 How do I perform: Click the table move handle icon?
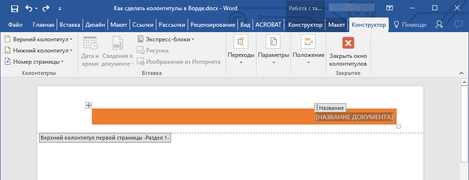tap(88, 105)
